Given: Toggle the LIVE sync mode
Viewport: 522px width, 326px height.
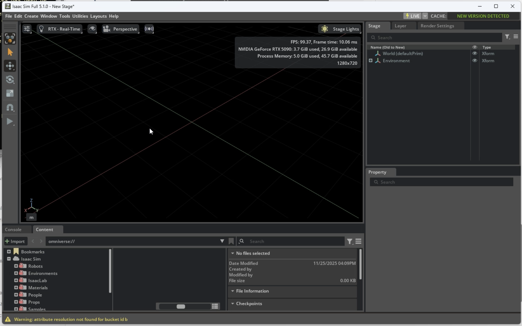Looking at the screenshot, I should click(412, 16).
